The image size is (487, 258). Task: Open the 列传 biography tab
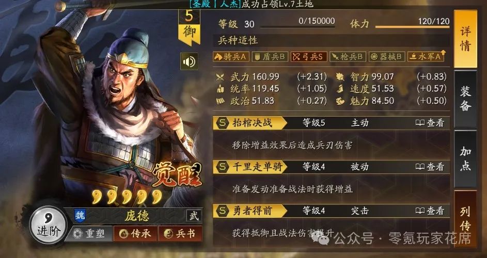(466, 219)
